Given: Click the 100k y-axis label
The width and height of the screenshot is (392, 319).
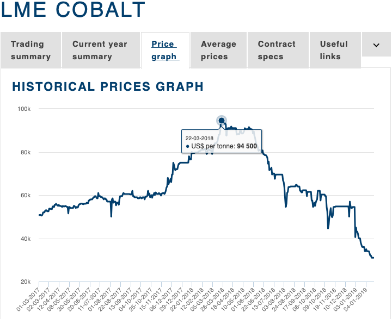Looking at the screenshot, I should tap(24, 109).
